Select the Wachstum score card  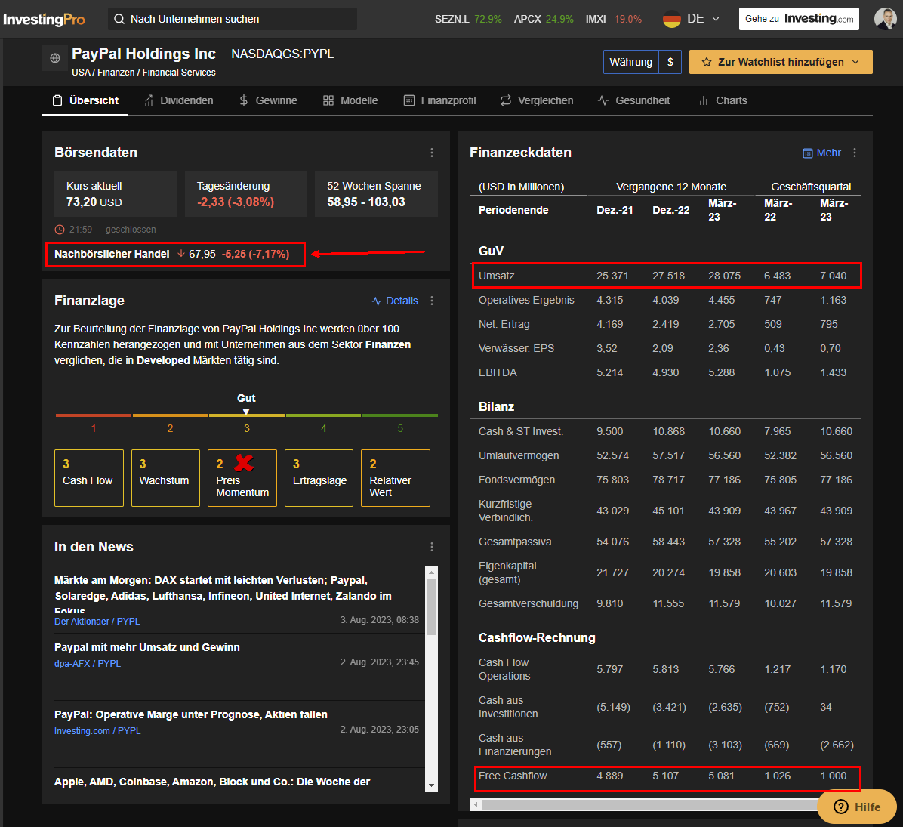pos(165,478)
